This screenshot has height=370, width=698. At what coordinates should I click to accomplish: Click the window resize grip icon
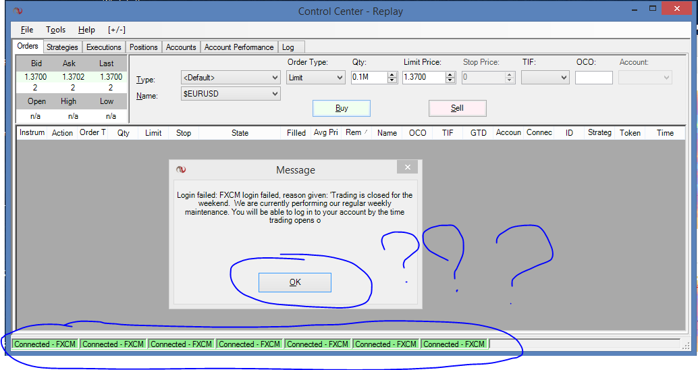686,346
